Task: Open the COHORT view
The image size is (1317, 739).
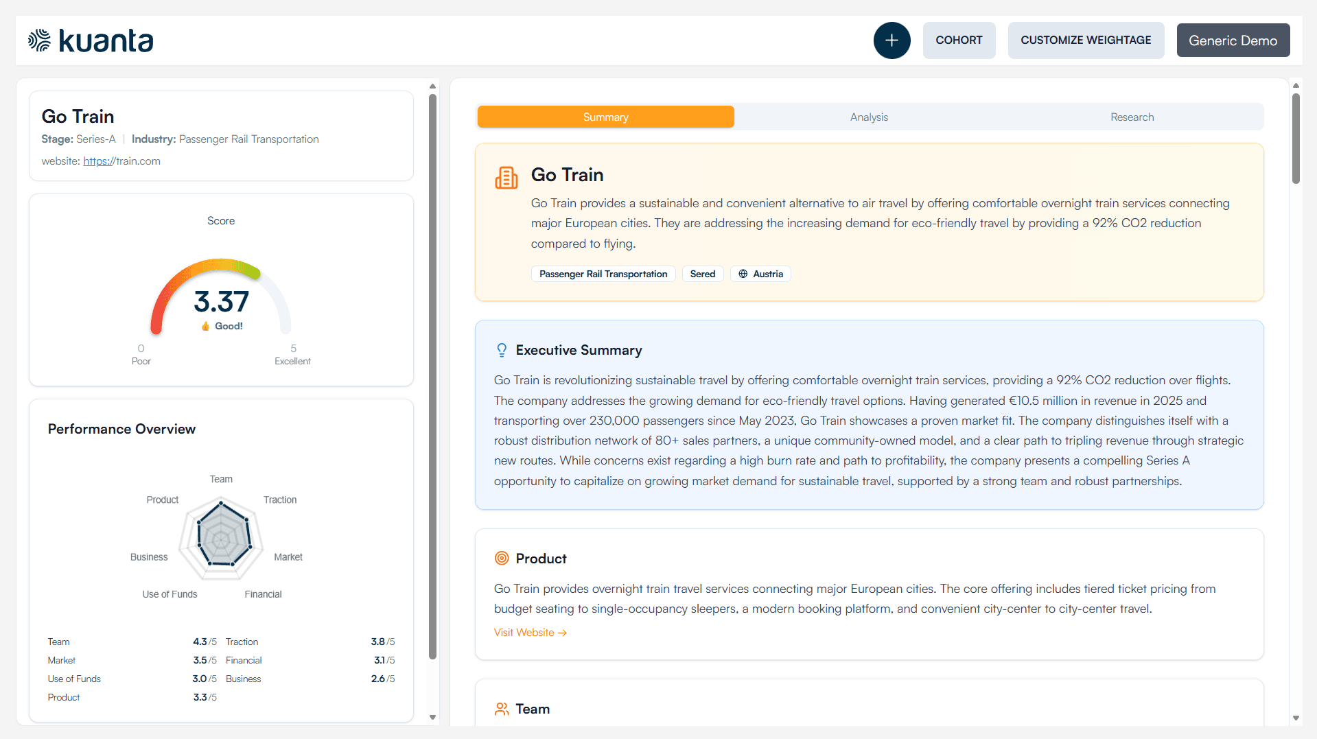Action: click(x=959, y=40)
